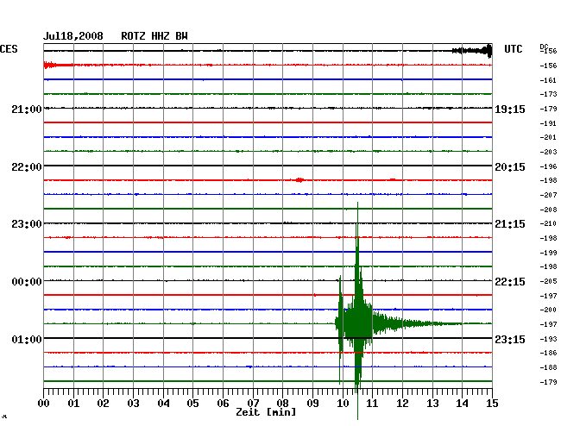Click the small red event near minute 08
The image size is (561, 426).
(x=299, y=180)
